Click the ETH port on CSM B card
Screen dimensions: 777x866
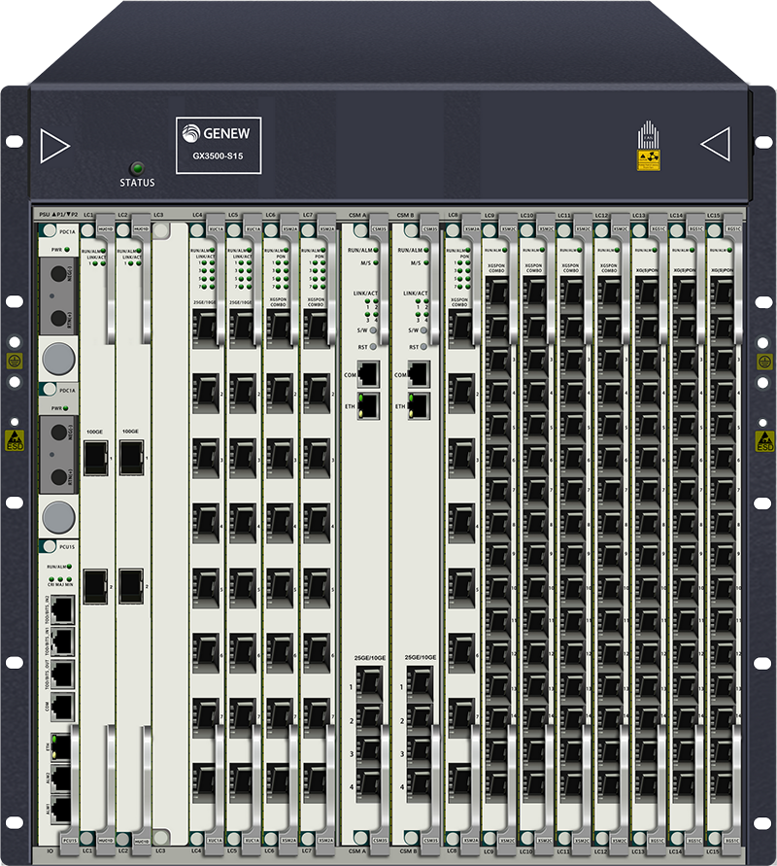tap(418, 406)
